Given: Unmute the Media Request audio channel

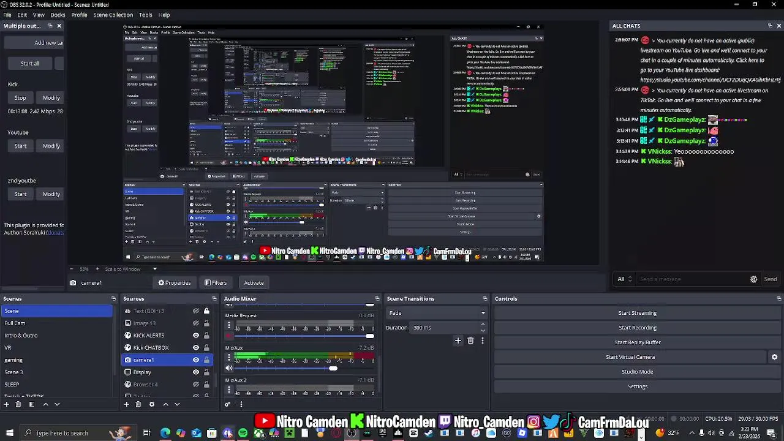Looking at the screenshot, I should (229, 336).
